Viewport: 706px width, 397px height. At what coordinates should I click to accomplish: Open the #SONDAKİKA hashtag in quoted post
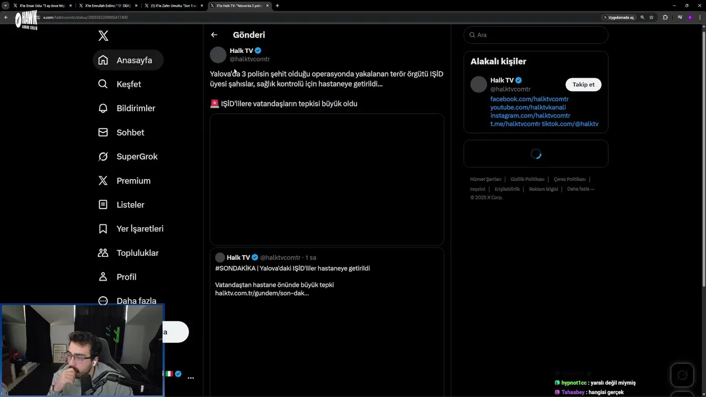[236, 269]
